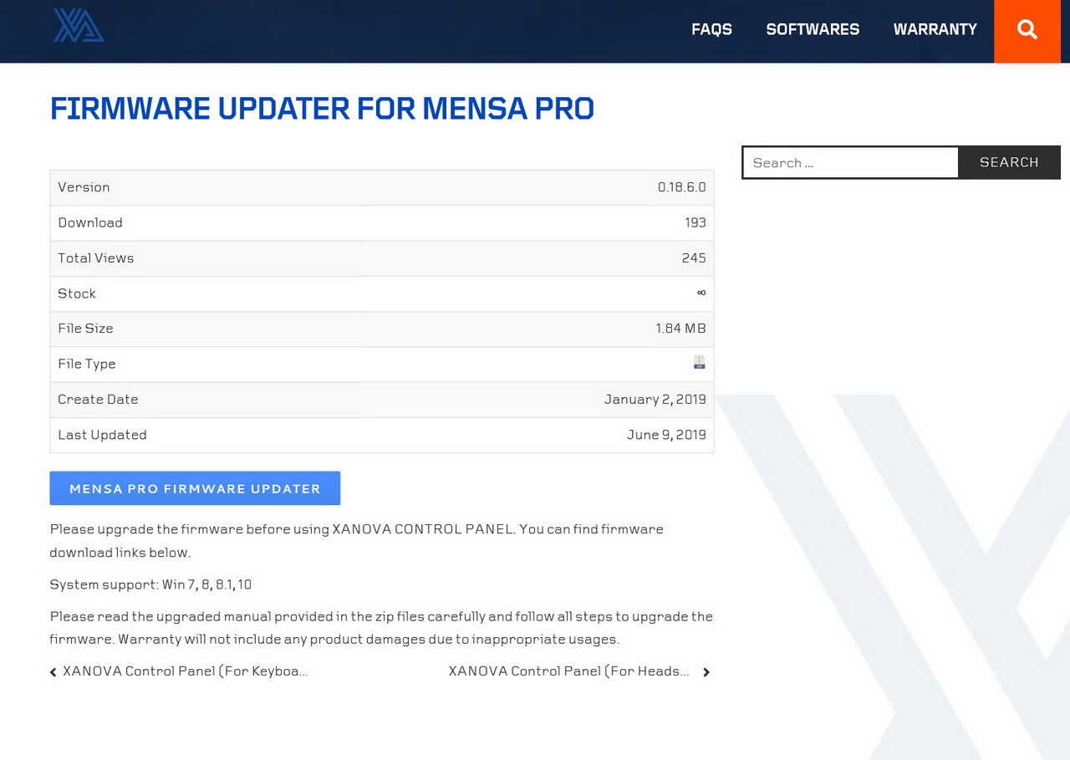
Task: Select the Create Date label
Action: 98,400
